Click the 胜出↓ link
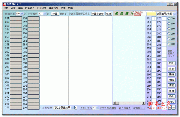The width and height of the screenshot is (180, 117). point(63,14)
